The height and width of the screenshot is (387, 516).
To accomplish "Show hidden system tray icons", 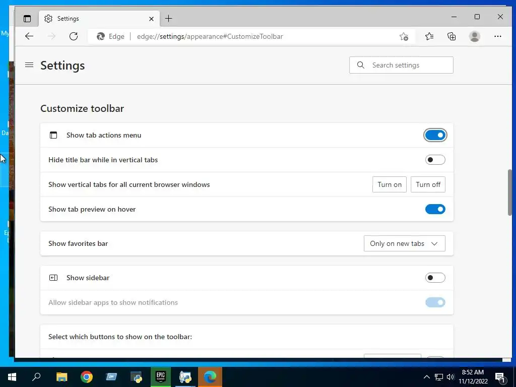I will click(426, 377).
